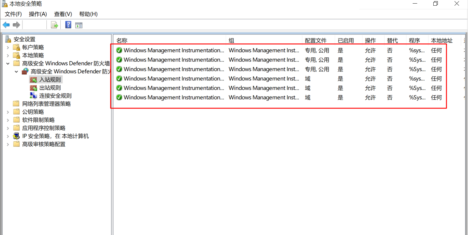Expand the 本地策略 node

8,55
